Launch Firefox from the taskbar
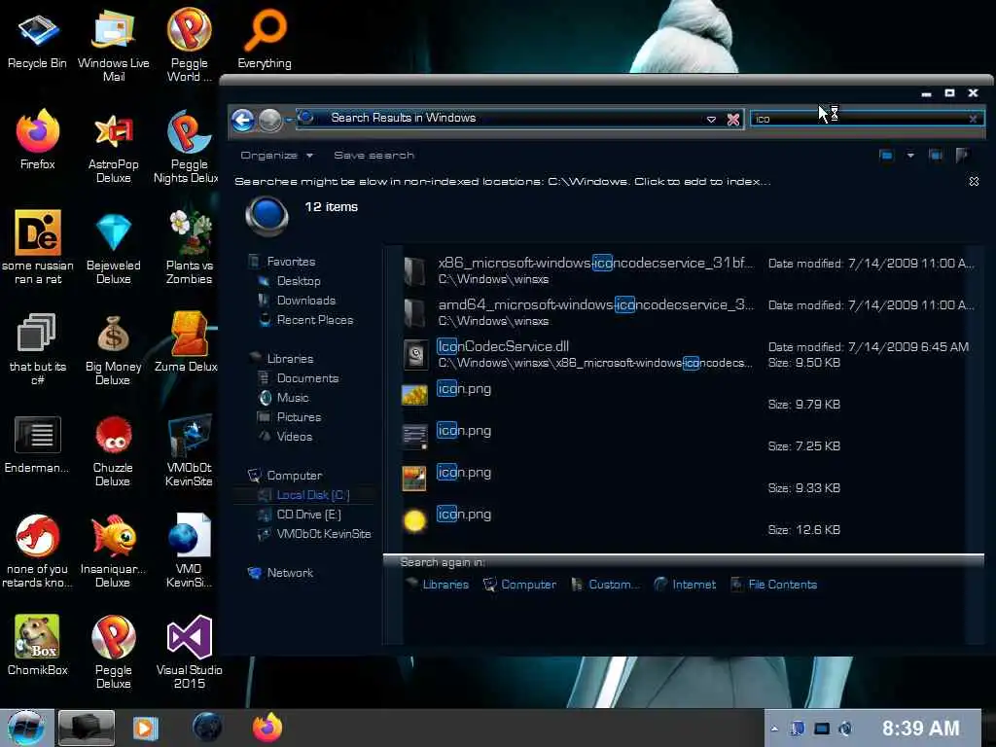 click(267, 728)
